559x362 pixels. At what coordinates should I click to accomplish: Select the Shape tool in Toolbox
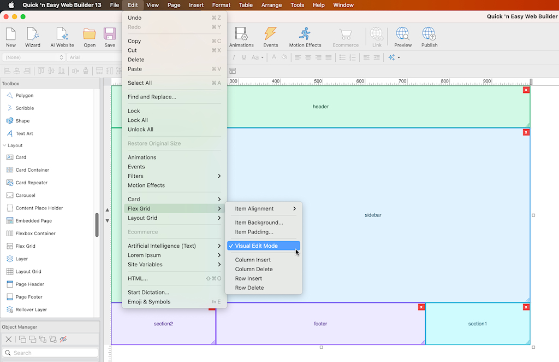22,121
